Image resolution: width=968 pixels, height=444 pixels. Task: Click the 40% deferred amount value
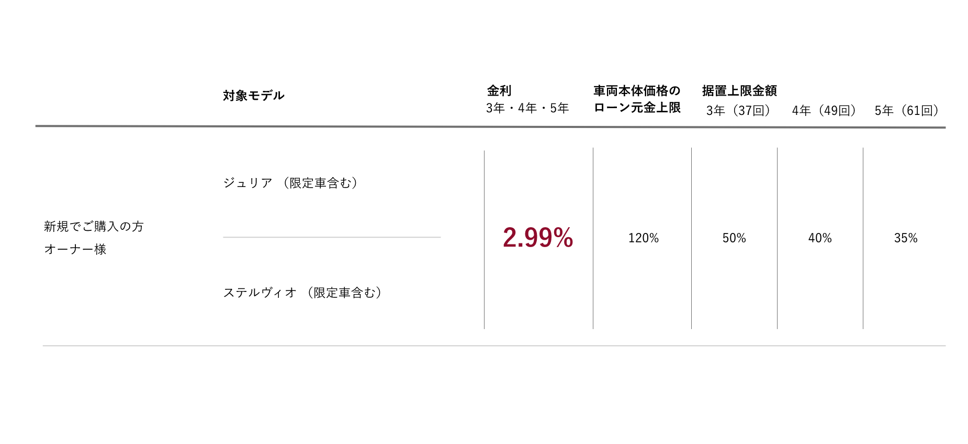820,238
